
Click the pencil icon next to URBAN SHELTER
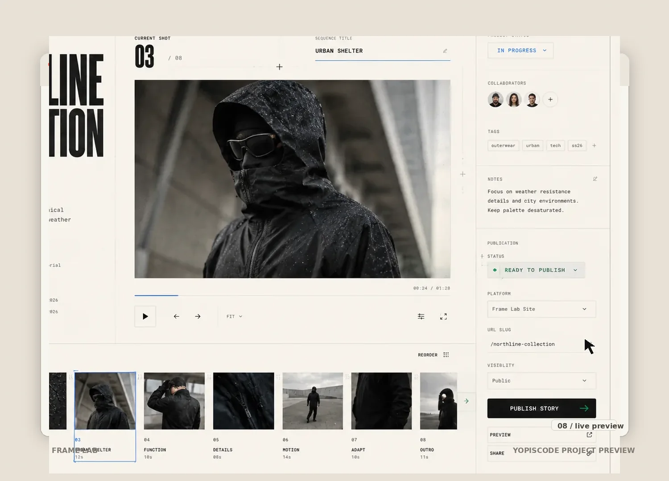pyautogui.click(x=445, y=51)
